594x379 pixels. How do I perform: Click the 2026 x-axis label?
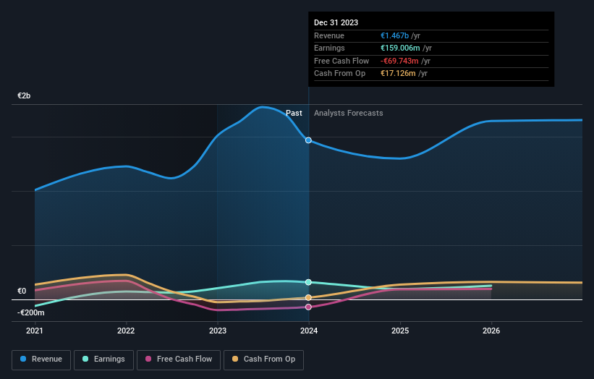491,331
